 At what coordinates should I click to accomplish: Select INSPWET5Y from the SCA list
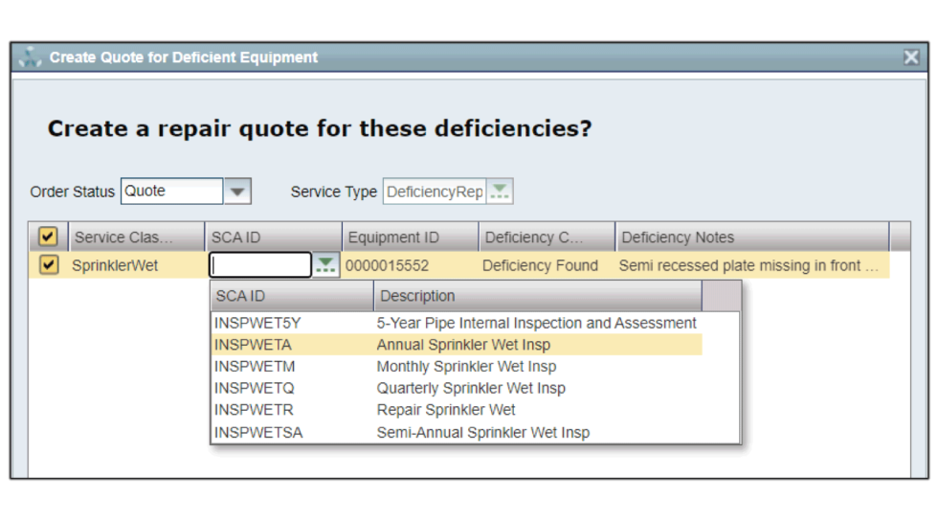click(x=257, y=324)
